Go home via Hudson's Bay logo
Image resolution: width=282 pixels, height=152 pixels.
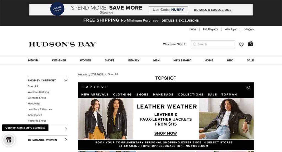[62, 44]
